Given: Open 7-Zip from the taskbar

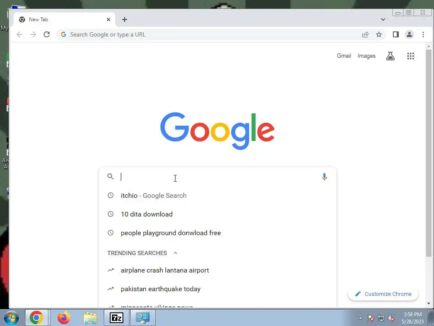Looking at the screenshot, I should (x=116, y=318).
